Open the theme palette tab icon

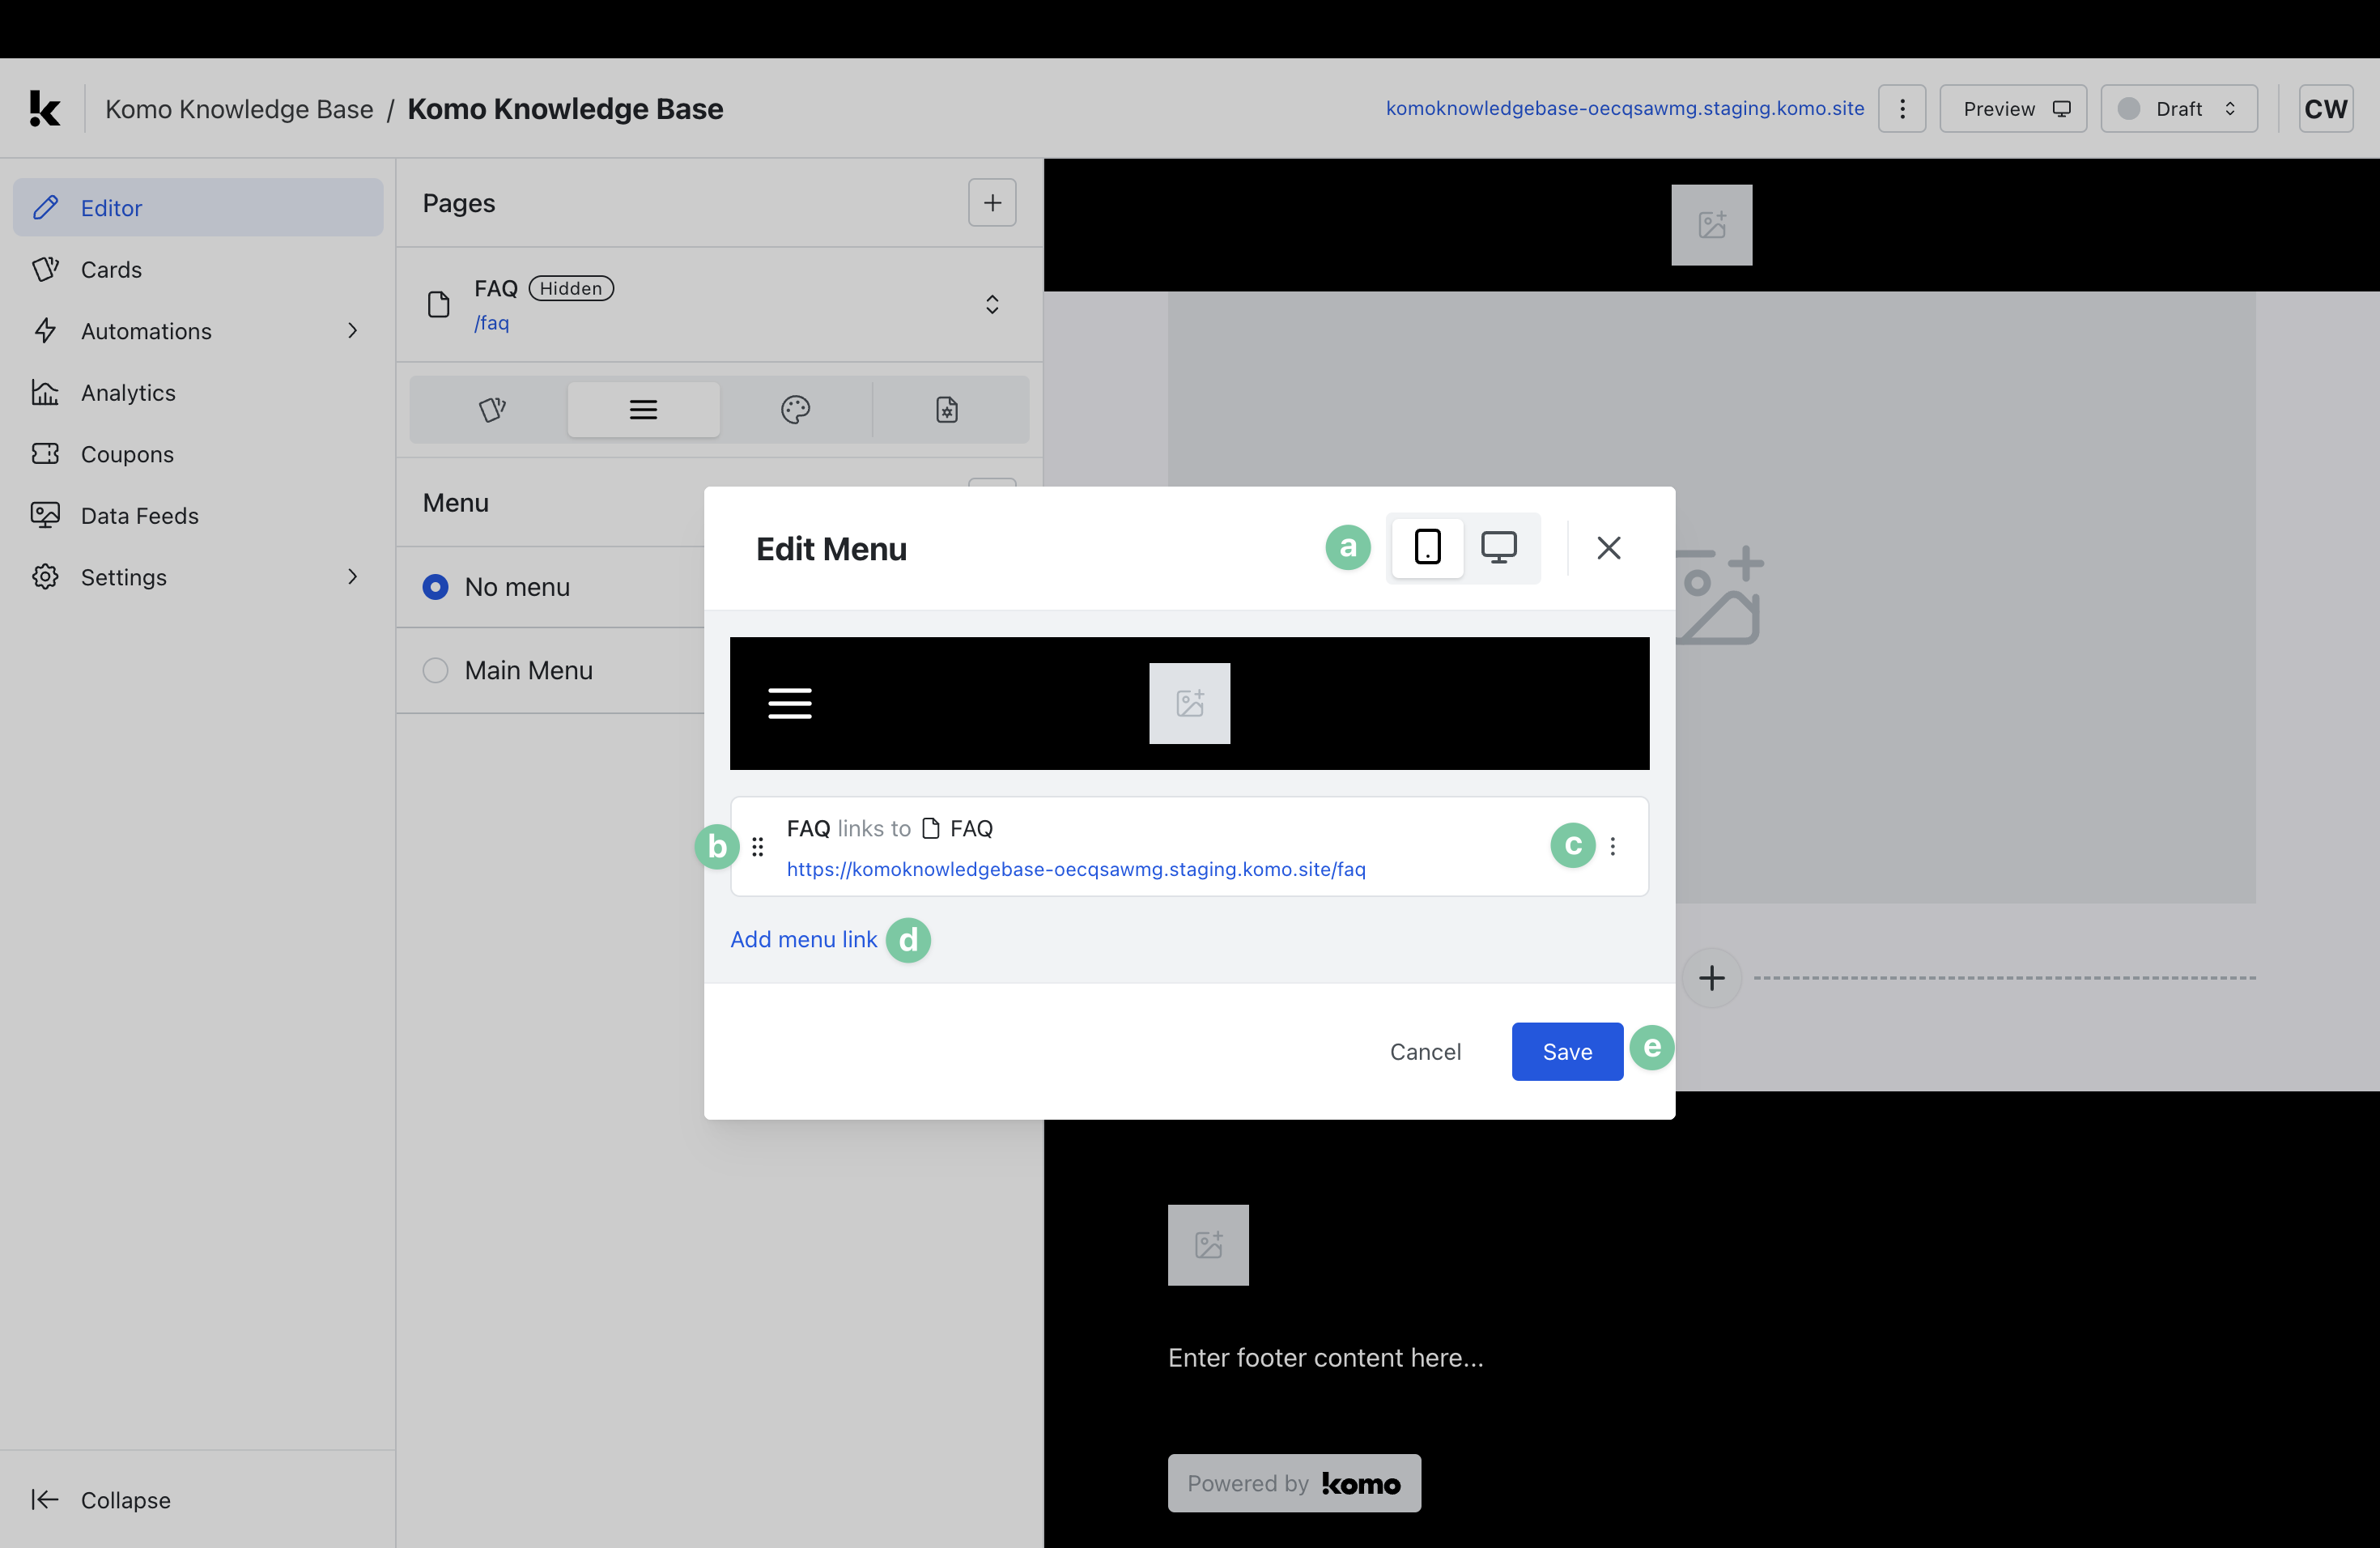pos(795,409)
